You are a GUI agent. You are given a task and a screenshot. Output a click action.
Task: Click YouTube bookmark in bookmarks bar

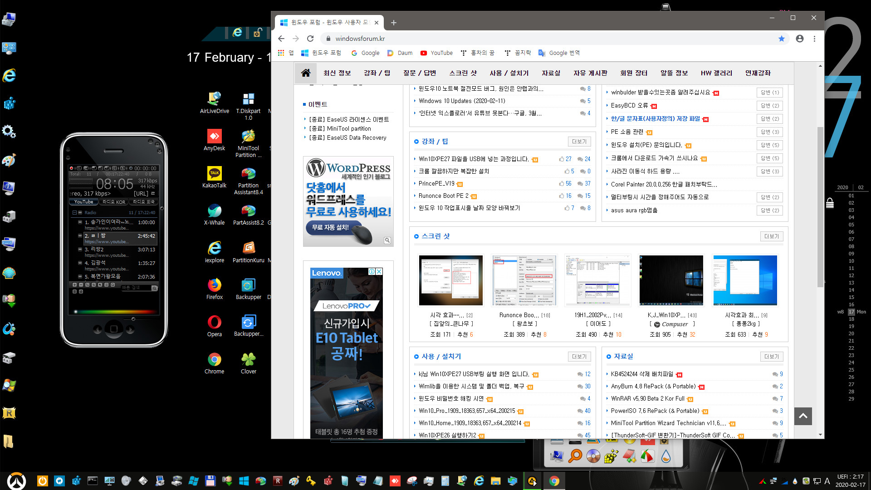tap(436, 53)
